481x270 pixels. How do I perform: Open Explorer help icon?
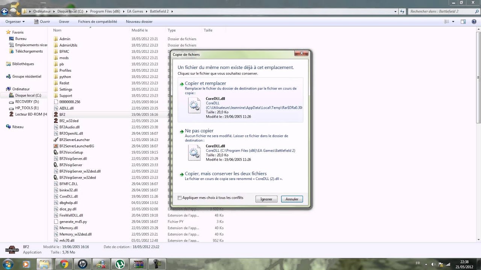pos(473,22)
